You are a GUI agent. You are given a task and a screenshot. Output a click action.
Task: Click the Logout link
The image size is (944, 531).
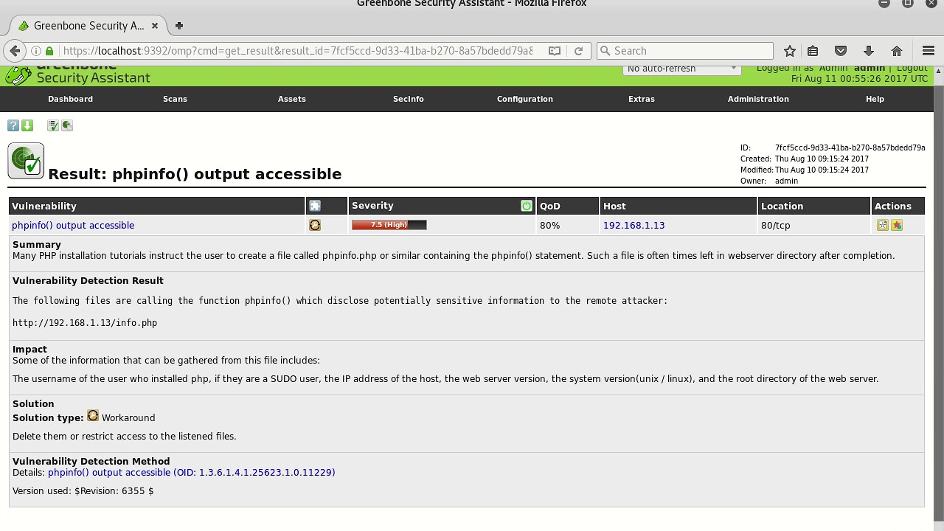(912, 68)
